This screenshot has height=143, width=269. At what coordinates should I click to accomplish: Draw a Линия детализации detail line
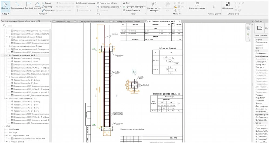tap(85, 3)
